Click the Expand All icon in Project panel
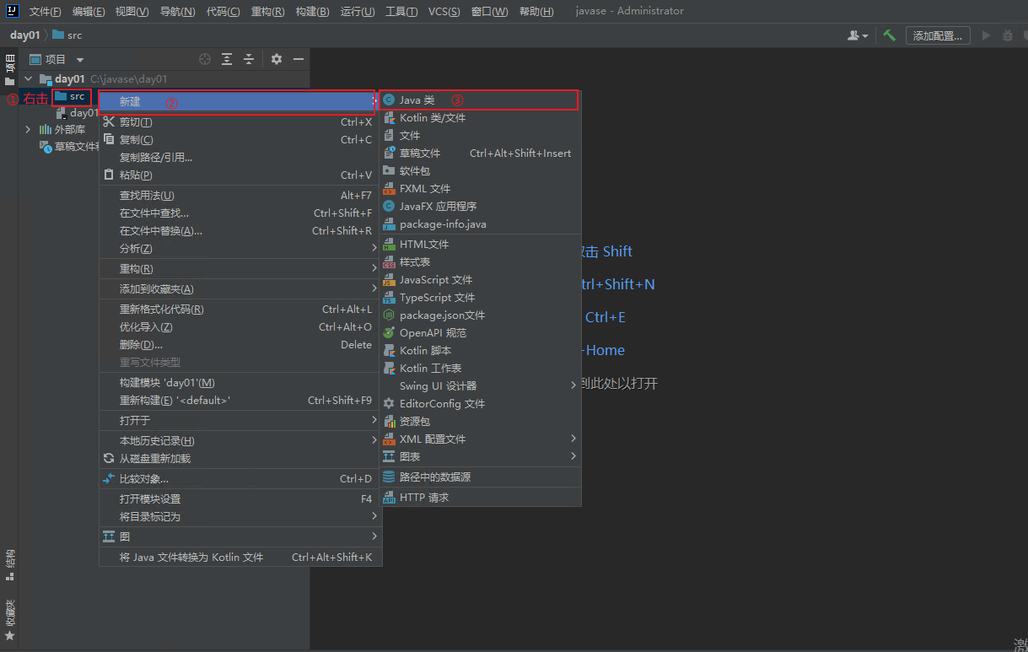The height and width of the screenshot is (652, 1028). [x=227, y=59]
